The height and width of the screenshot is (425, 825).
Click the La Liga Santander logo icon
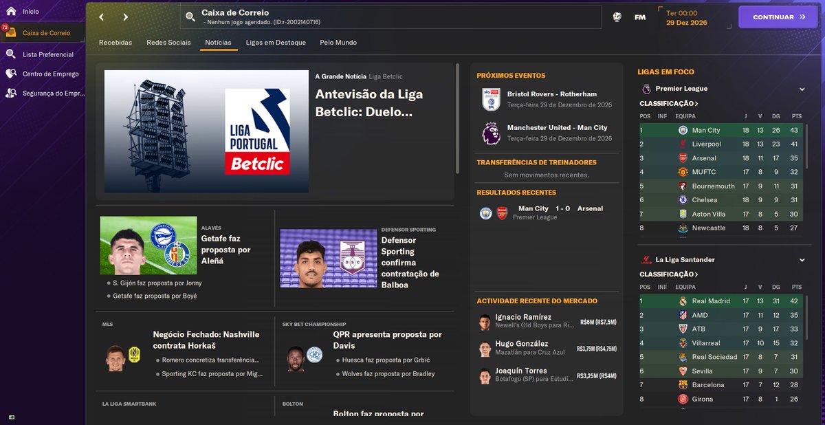(646, 260)
